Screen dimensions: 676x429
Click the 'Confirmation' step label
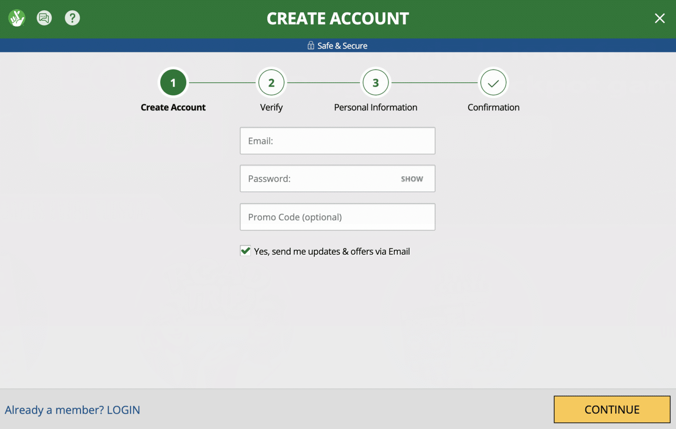(493, 107)
